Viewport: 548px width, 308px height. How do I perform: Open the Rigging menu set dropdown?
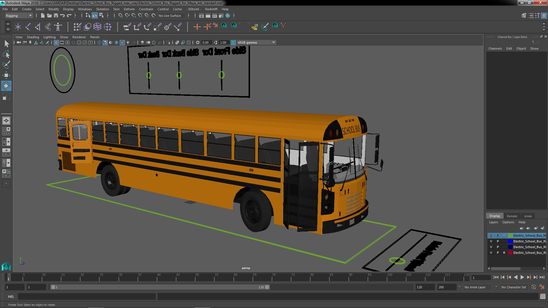point(19,16)
